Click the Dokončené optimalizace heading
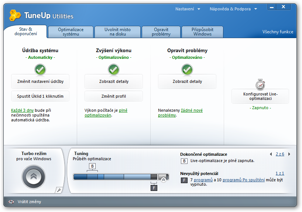This screenshot has height=212, width=302. pyautogui.click(x=203, y=154)
